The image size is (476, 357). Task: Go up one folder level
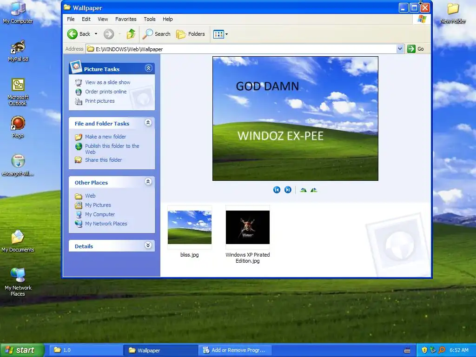coord(131,34)
